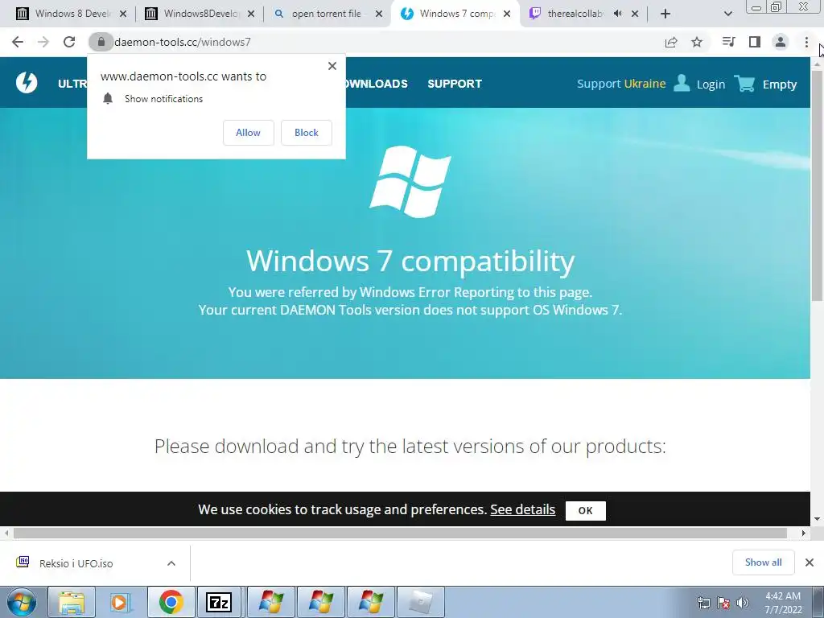The width and height of the screenshot is (824, 618).
Task: Reload the daemon-tools page
Action: (69, 42)
